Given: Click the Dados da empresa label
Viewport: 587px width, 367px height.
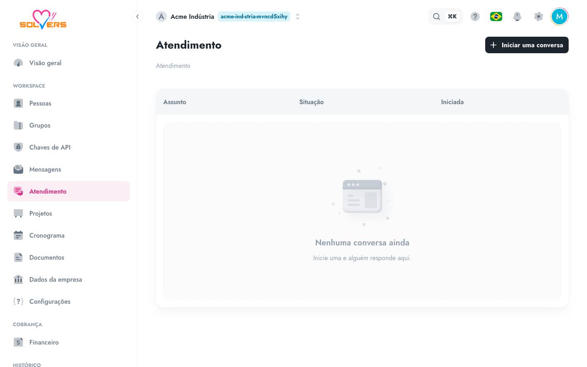Looking at the screenshot, I should [x=55, y=279].
